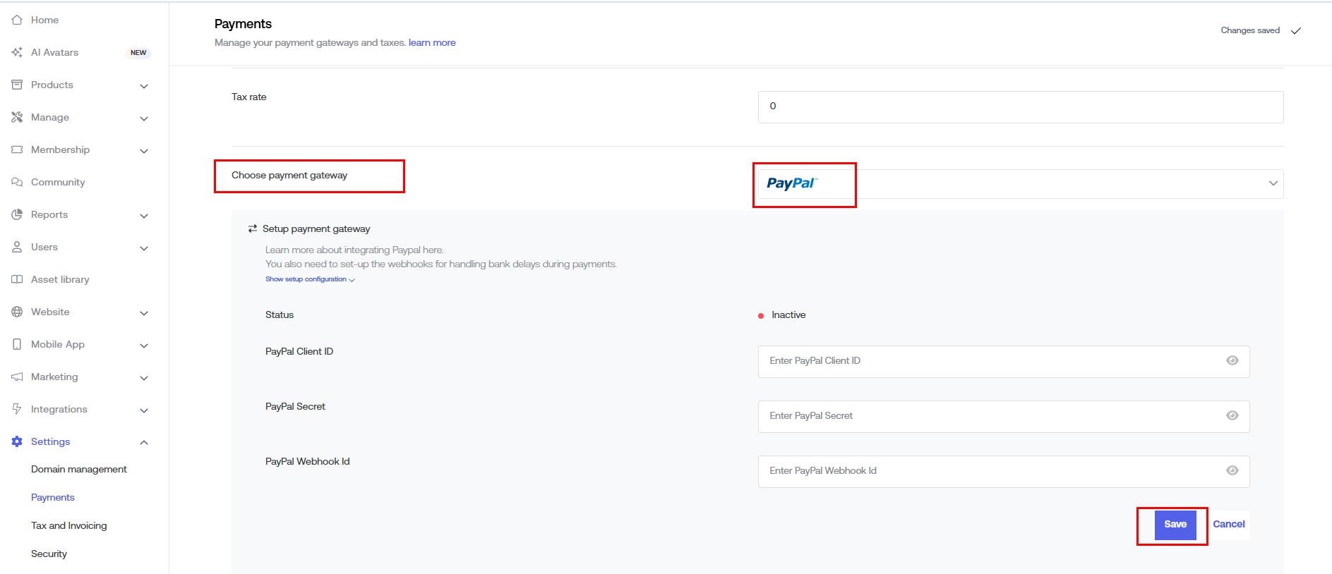The width and height of the screenshot is (1332, 574).
Task: Click the Products sidebar label
Action: pos(52,85)
